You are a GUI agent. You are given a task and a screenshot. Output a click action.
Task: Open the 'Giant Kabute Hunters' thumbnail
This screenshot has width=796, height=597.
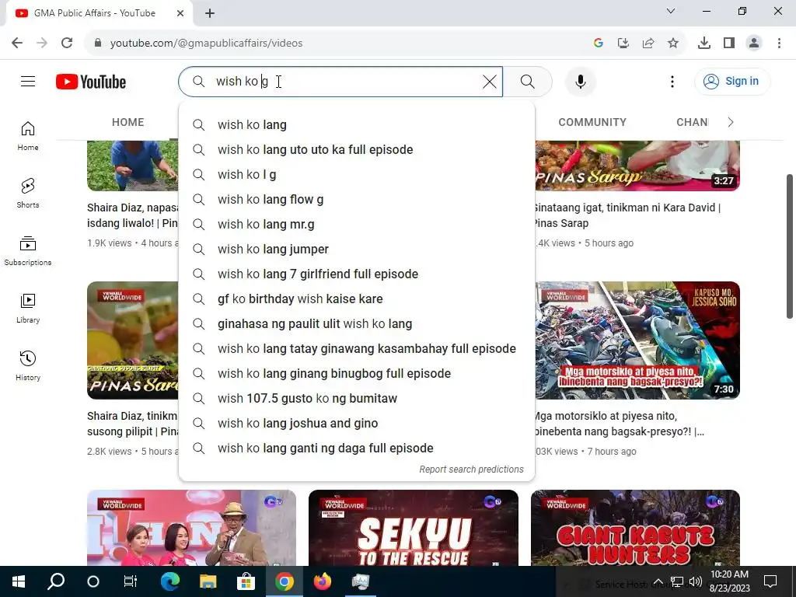coord(635,528)
